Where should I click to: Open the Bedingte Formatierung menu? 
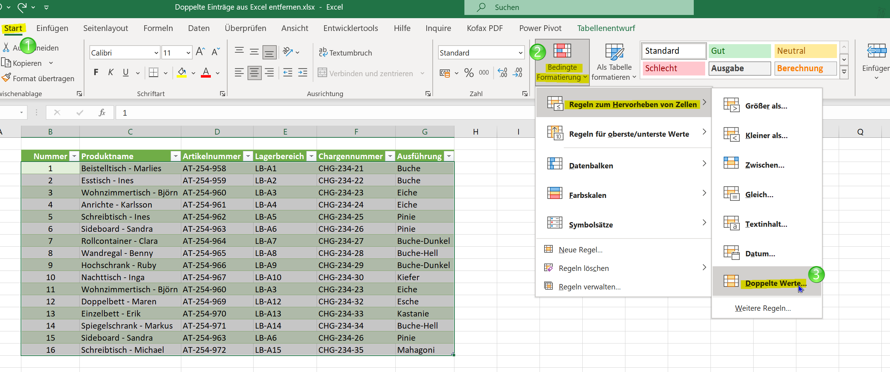point(562,62)
